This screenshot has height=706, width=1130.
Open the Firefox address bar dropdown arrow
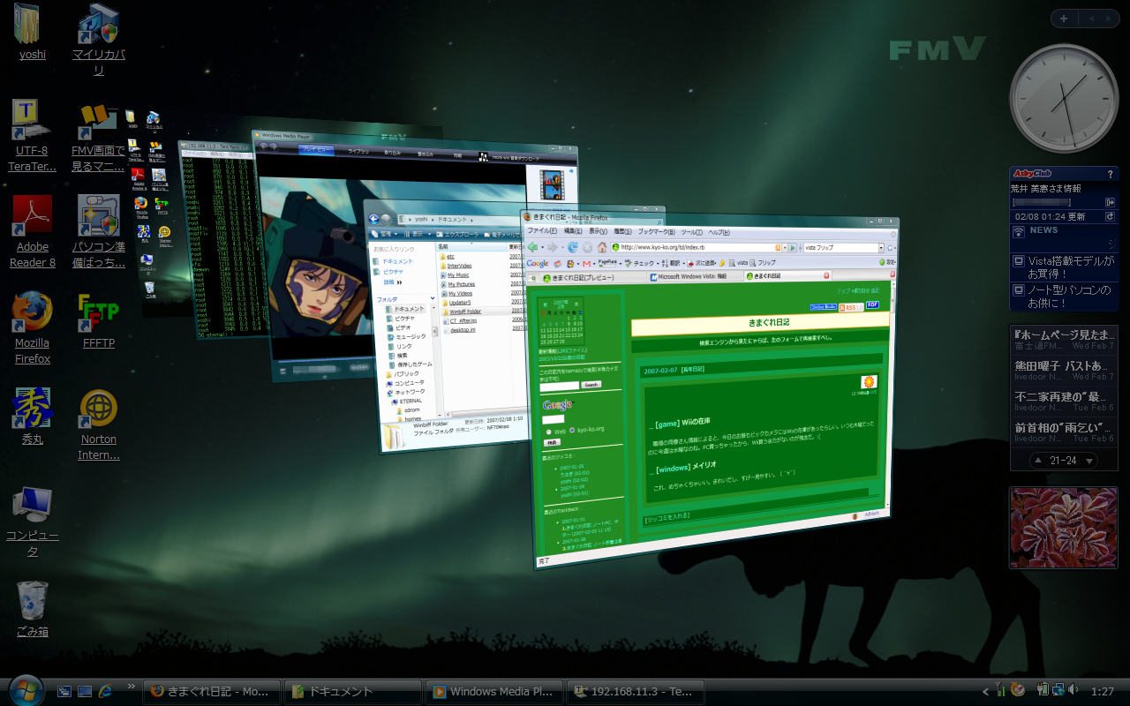pyautogui.click(x=785, y=247)
